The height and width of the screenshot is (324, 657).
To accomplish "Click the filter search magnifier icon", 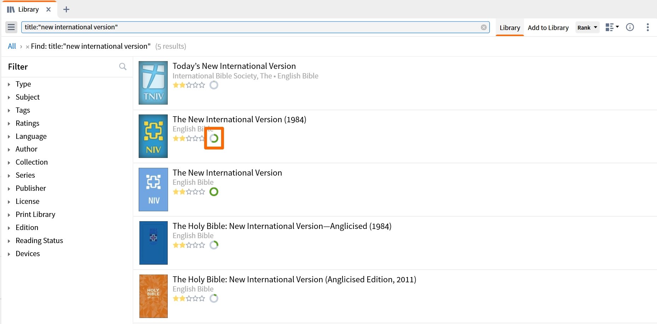I will (x=123, y=66).
